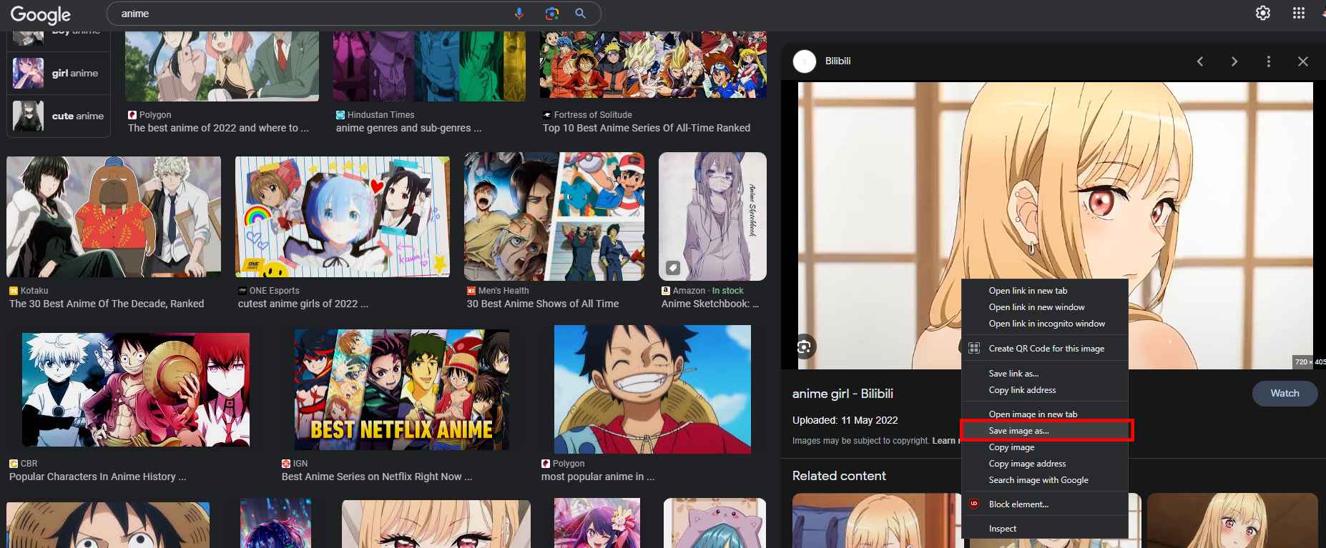Click the Anime Sketchbook thumbnail
The image size is (1326, 548).
[x=712, y=216]
